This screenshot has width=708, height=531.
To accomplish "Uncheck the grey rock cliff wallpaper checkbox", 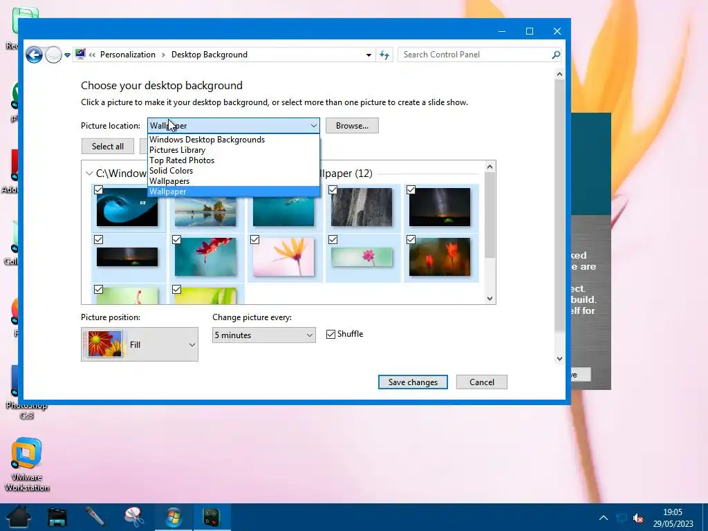I will pos(333,190).
